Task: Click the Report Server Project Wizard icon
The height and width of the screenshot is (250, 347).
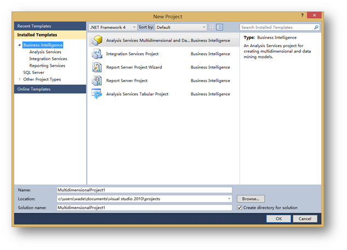Action: [97, 67]
